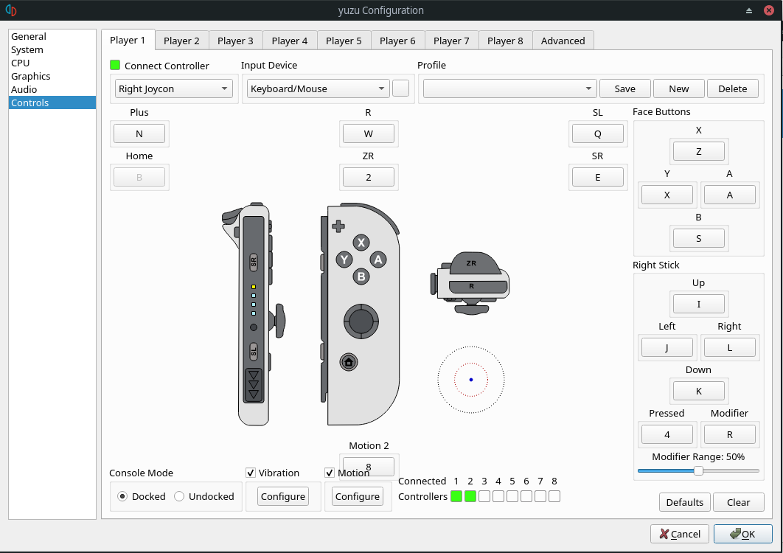Click the Cancel button
The width and height of the screenshot is (783, 553).
(680, 534)
